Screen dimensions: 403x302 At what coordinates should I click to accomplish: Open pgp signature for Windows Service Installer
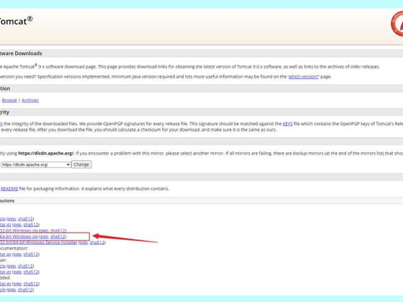(84, 243)
